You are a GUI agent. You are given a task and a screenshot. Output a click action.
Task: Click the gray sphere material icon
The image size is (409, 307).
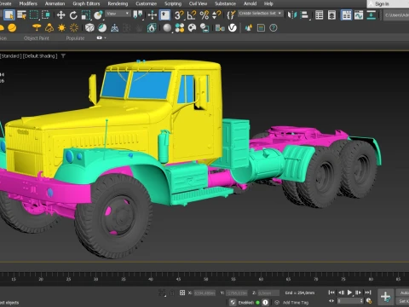(167, 28)
